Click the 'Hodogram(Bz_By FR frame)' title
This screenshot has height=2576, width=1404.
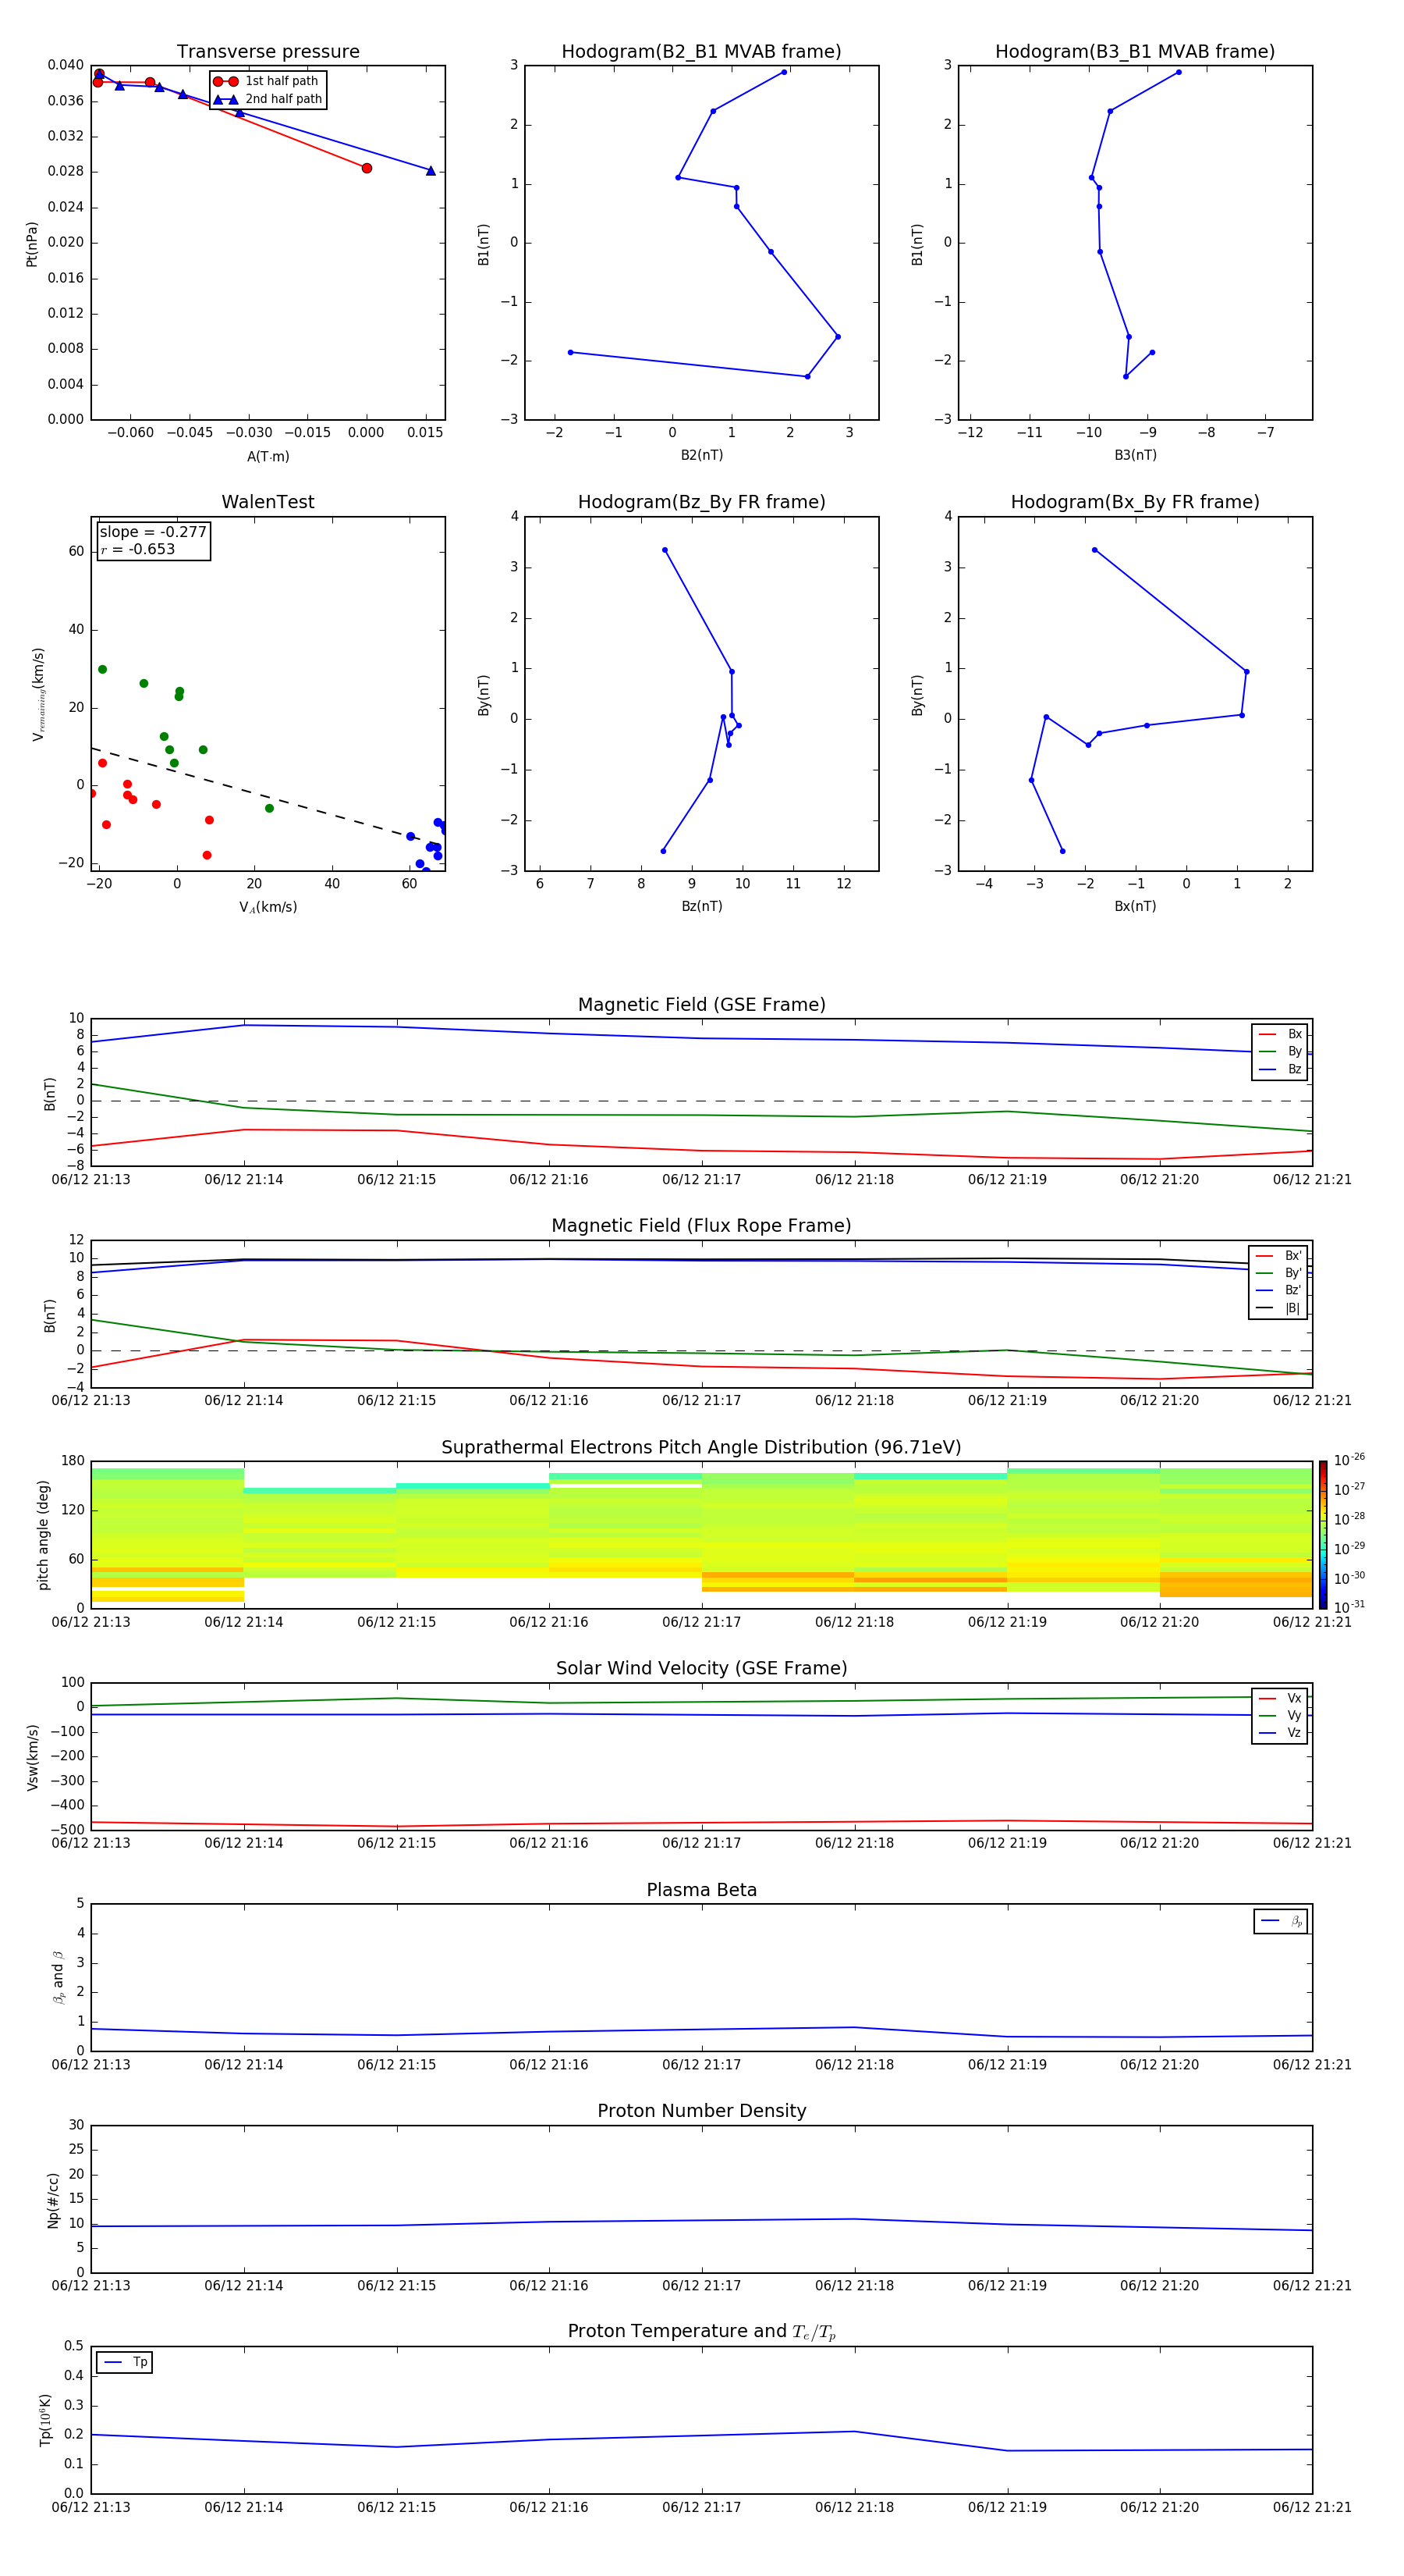pos(701,502)
